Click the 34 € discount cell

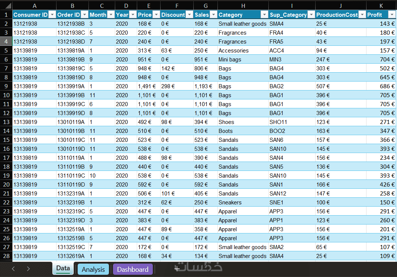click(177, 256)
